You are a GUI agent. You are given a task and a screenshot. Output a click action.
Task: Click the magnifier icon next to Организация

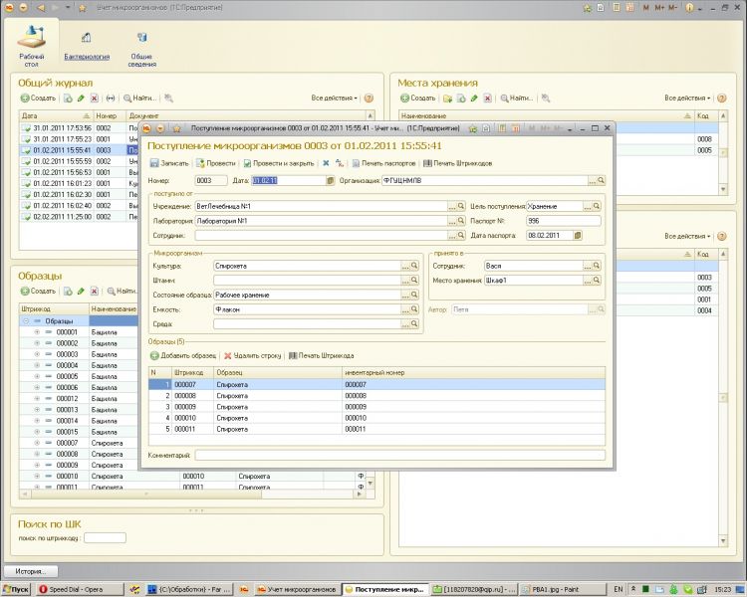click(602, 180)
